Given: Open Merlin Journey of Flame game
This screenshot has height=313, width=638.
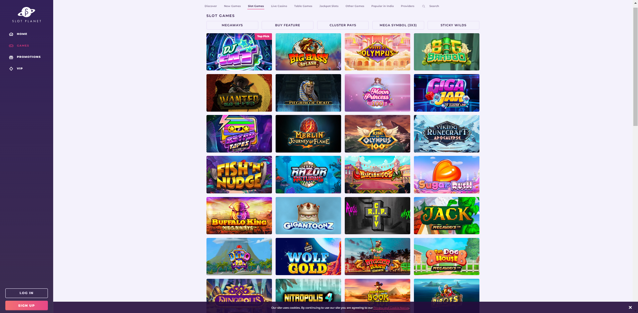Looking at the screenshot, I should coord(308,134).
